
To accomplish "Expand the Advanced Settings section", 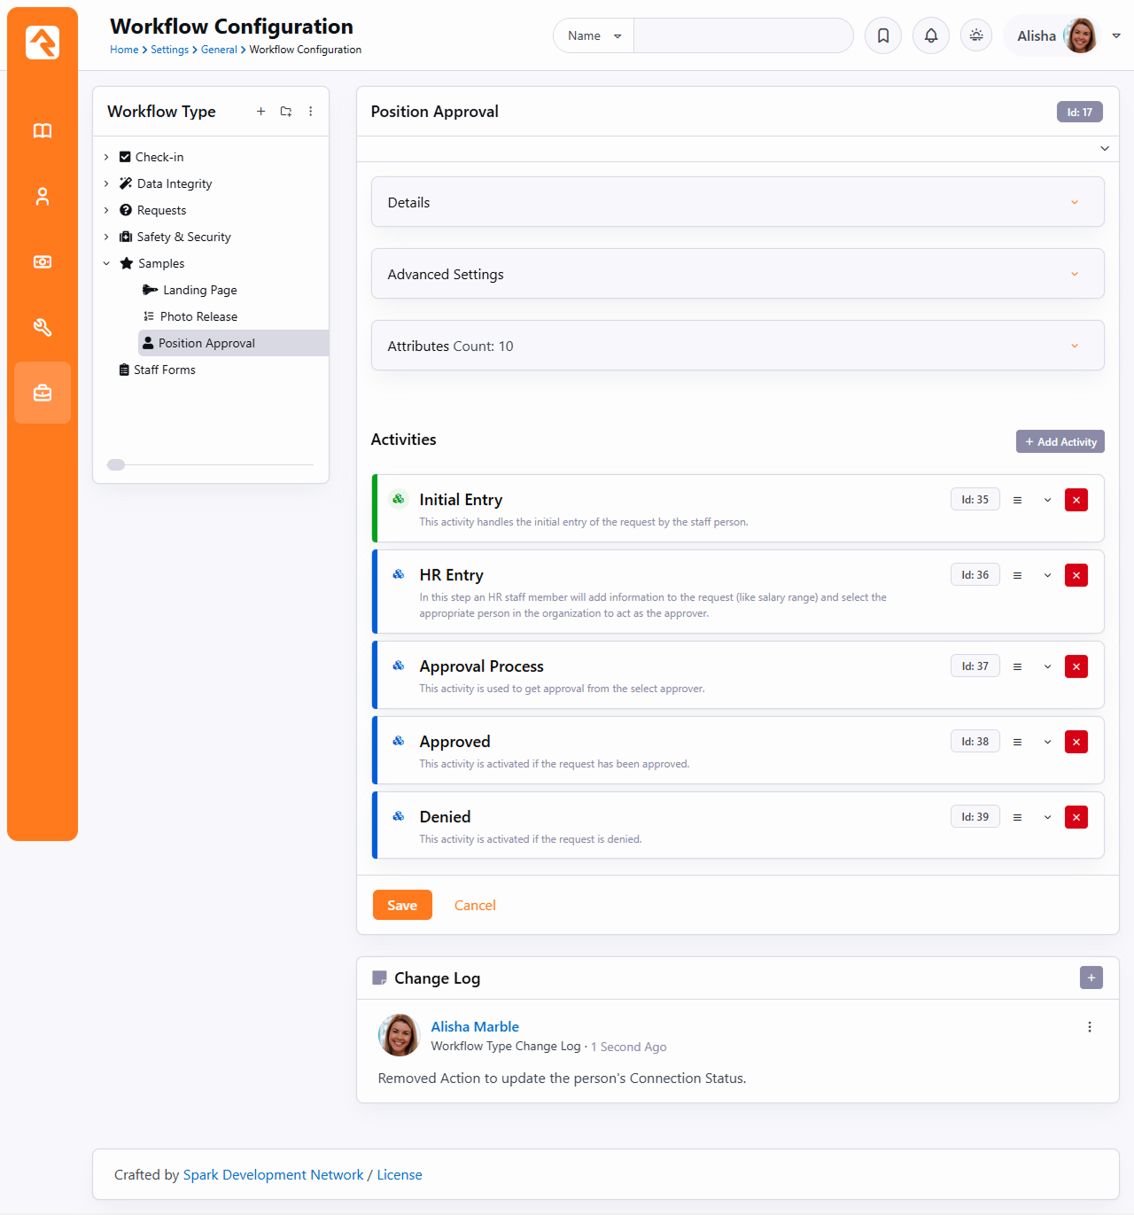I will pyautogui.click(x=737, y=274).
